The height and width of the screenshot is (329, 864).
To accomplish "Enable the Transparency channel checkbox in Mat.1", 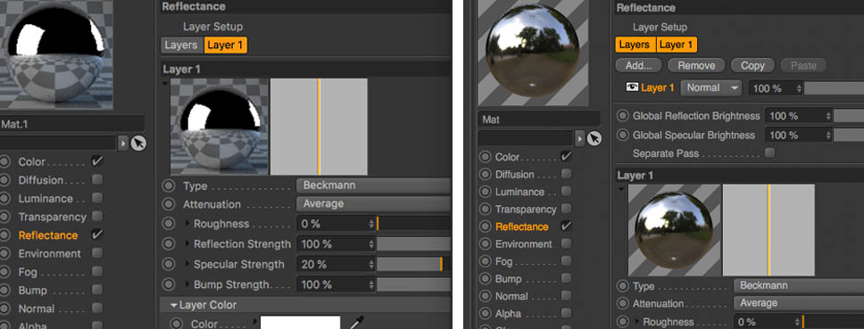I will [x=97, y=217].
